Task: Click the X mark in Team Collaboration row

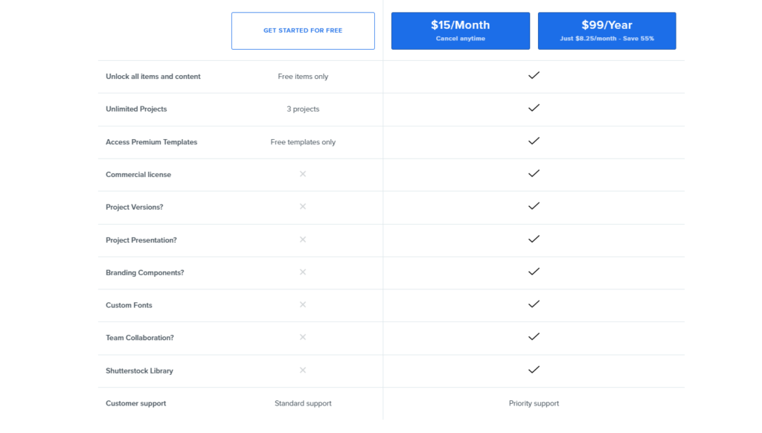Action: click(303, 337)
